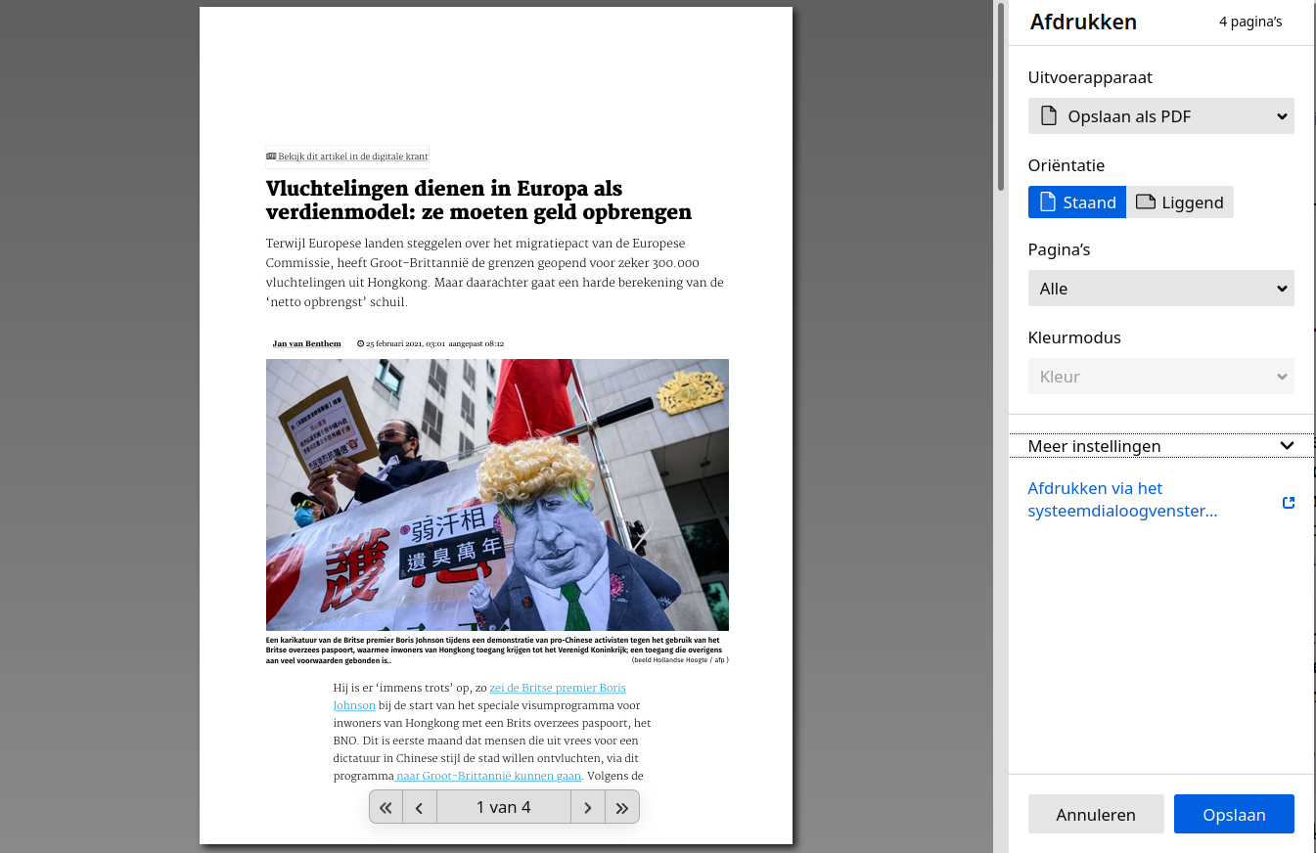Screen dimensions: 1316x853
Task: Click the chevron arrow beside Meer instellingen
Action: tap(1287, 446)
